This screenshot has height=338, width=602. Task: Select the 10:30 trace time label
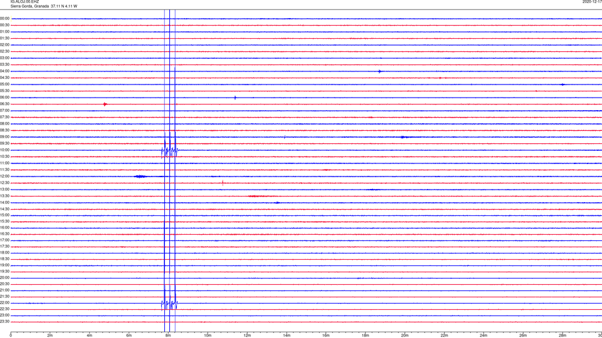click(4, 156)
